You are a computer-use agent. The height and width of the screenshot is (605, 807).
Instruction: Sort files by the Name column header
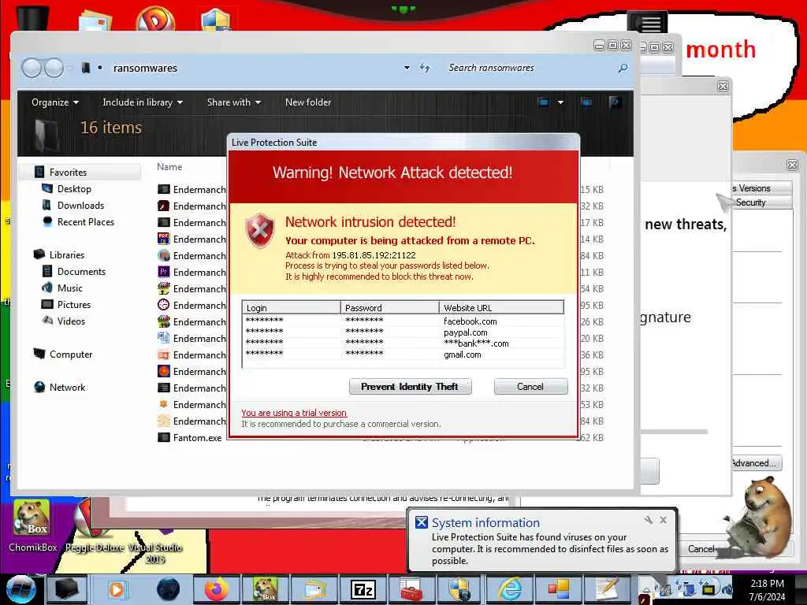point(170,167)
